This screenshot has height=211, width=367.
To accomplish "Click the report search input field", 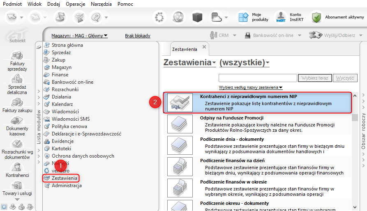I will tap(258, 78).
